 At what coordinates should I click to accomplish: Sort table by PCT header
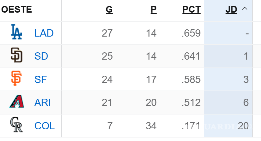191,10
